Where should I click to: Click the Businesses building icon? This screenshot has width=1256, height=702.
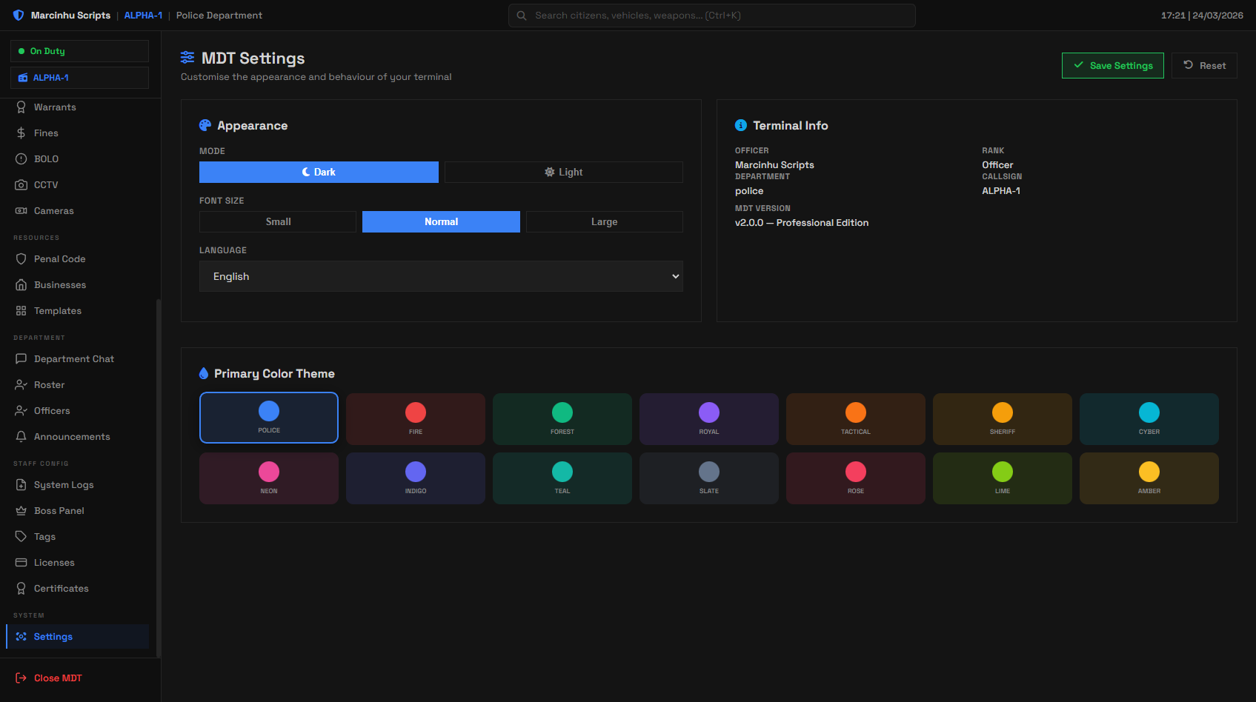click(x=21, y=285)
